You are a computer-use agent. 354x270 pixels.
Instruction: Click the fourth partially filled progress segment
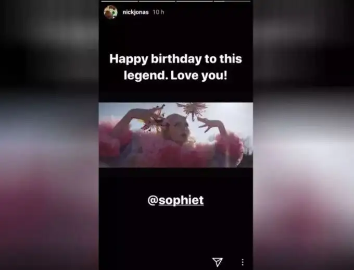pos(232,1)
